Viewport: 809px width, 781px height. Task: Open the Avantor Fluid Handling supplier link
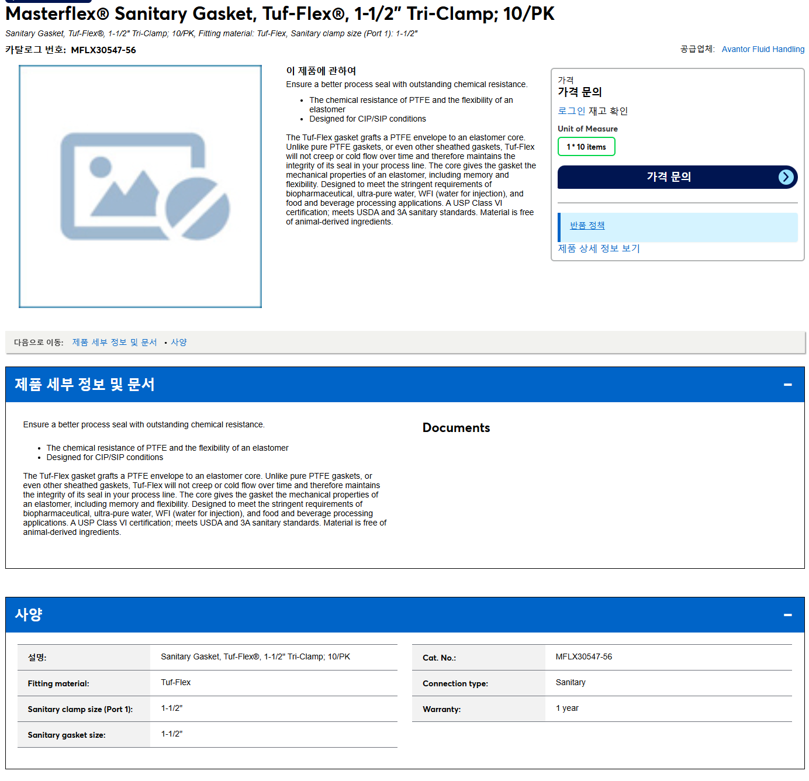click(763, 49)
